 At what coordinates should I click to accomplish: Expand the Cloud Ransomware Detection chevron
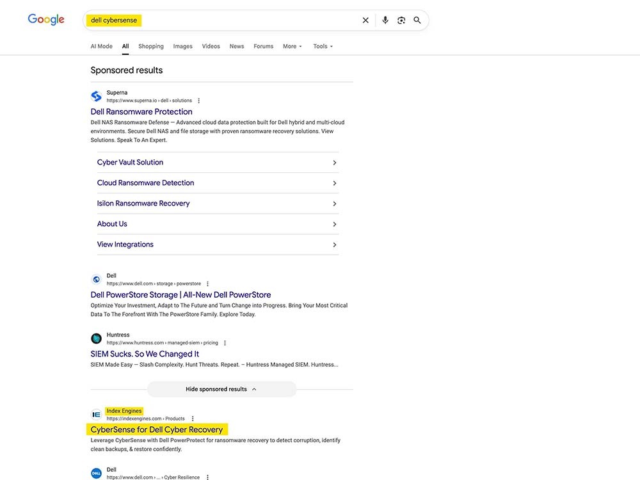pos(334,183)
